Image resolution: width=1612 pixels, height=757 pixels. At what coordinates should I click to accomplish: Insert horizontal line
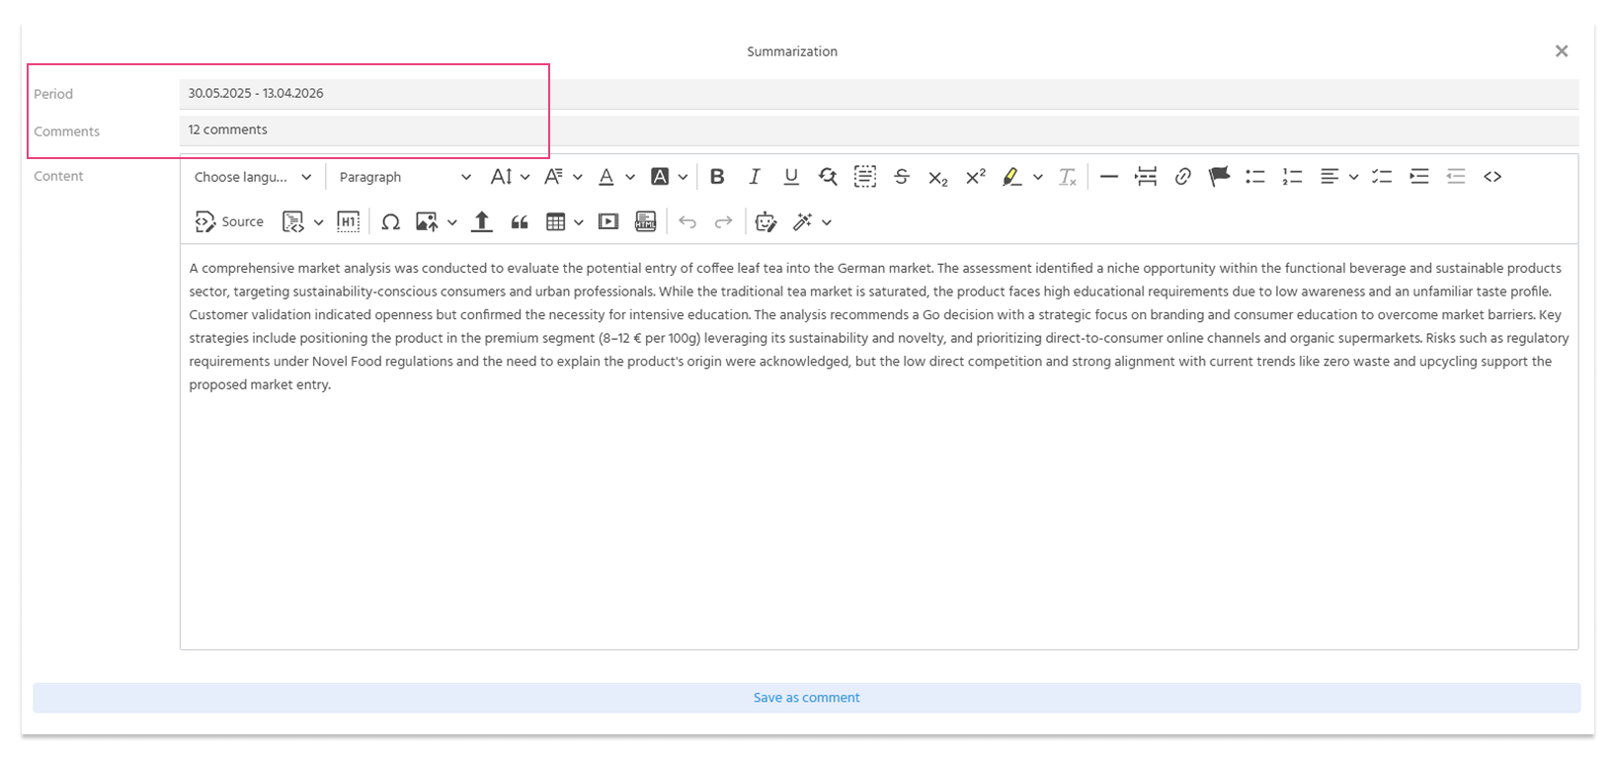click(1109, 177)
